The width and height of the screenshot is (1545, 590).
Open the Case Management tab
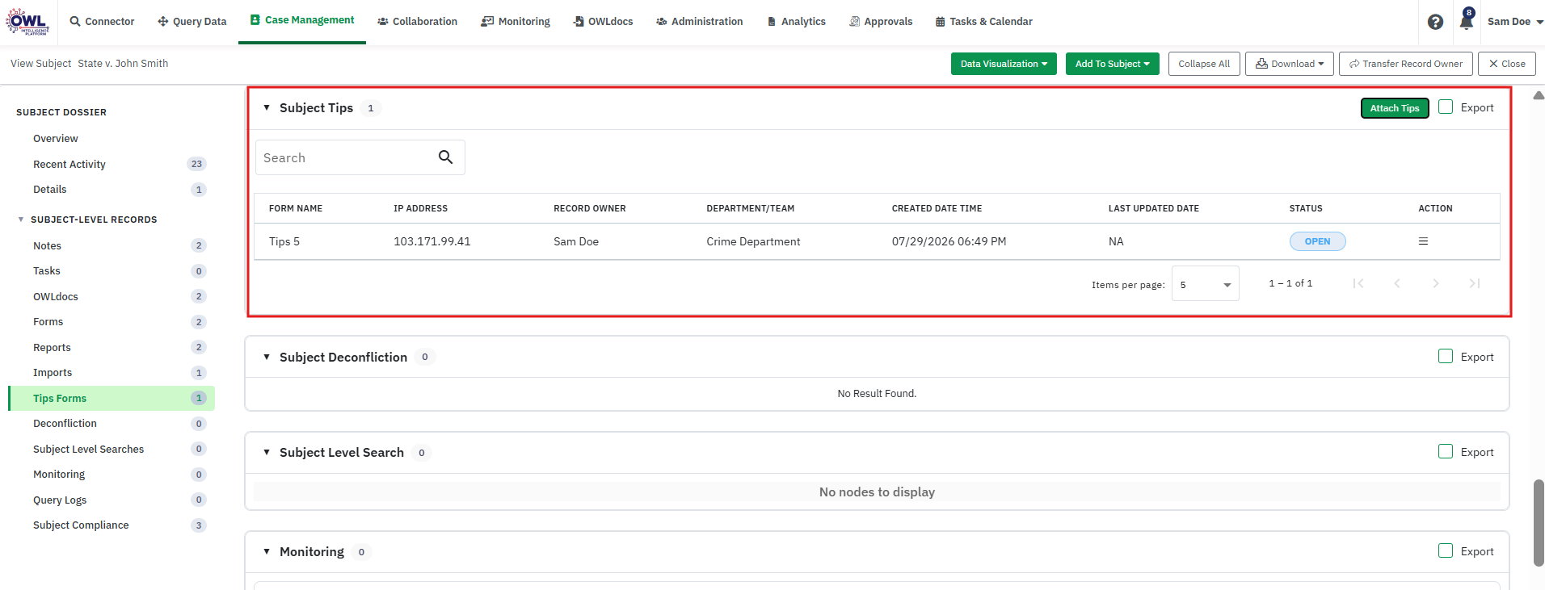pos(302,20)
